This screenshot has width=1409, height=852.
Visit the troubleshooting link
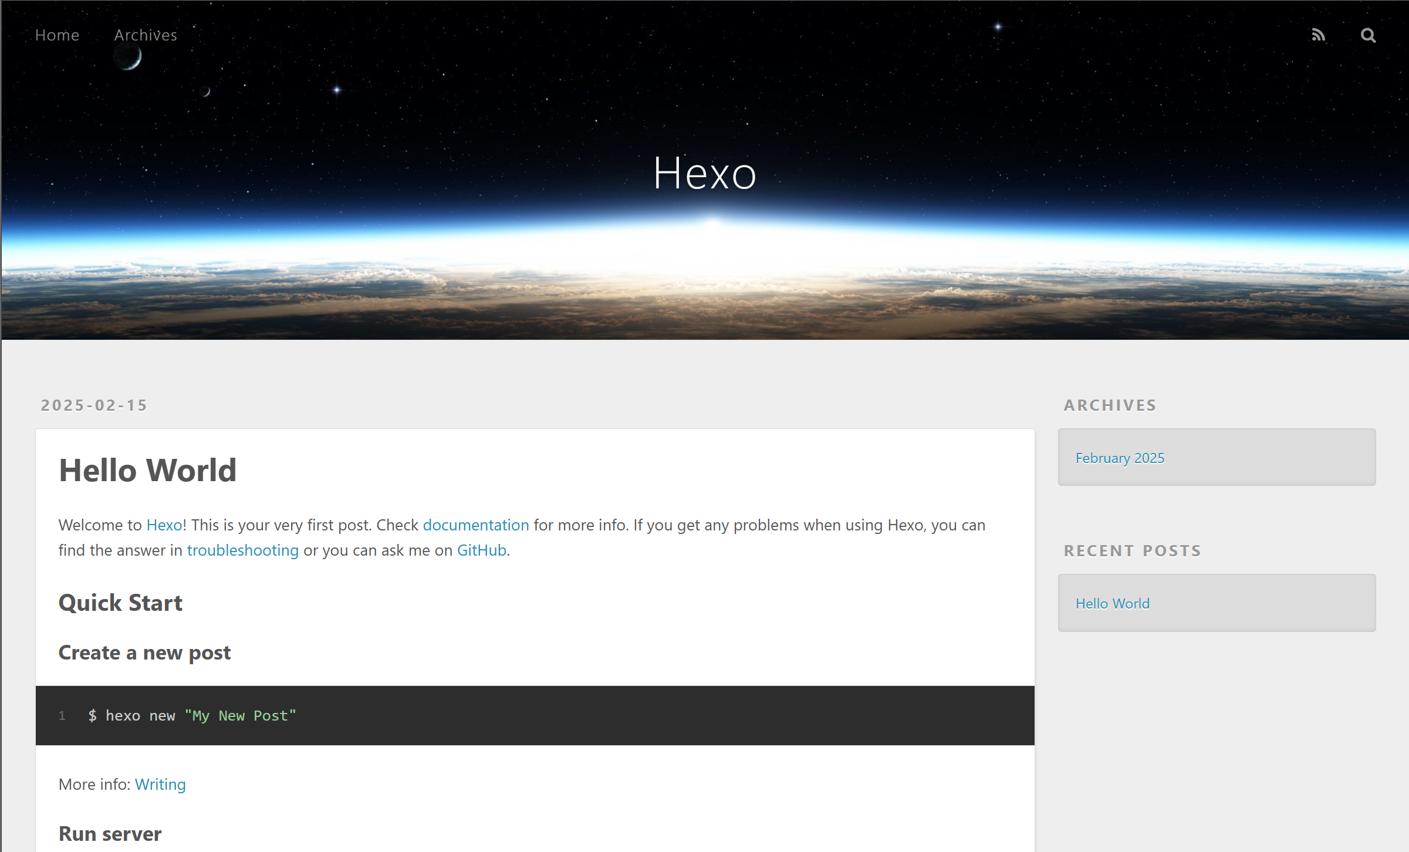click(242, 550)
